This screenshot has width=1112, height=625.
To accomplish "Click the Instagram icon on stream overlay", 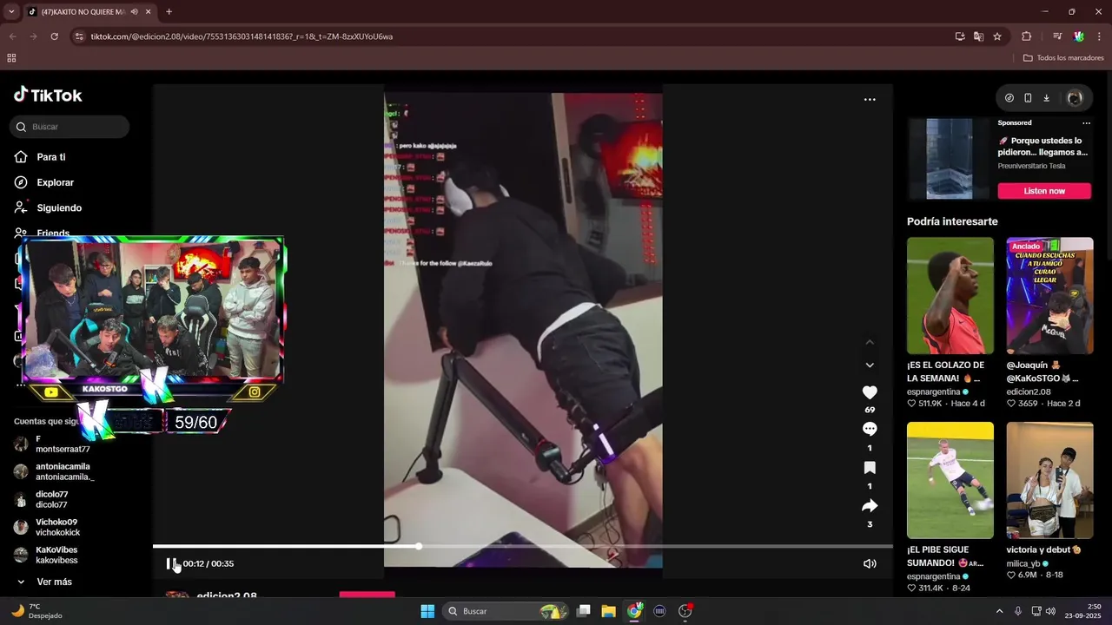I will tap(255, 392).
